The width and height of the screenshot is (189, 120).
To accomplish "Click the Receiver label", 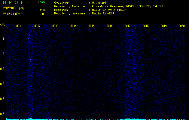I will tap(61, 10).
